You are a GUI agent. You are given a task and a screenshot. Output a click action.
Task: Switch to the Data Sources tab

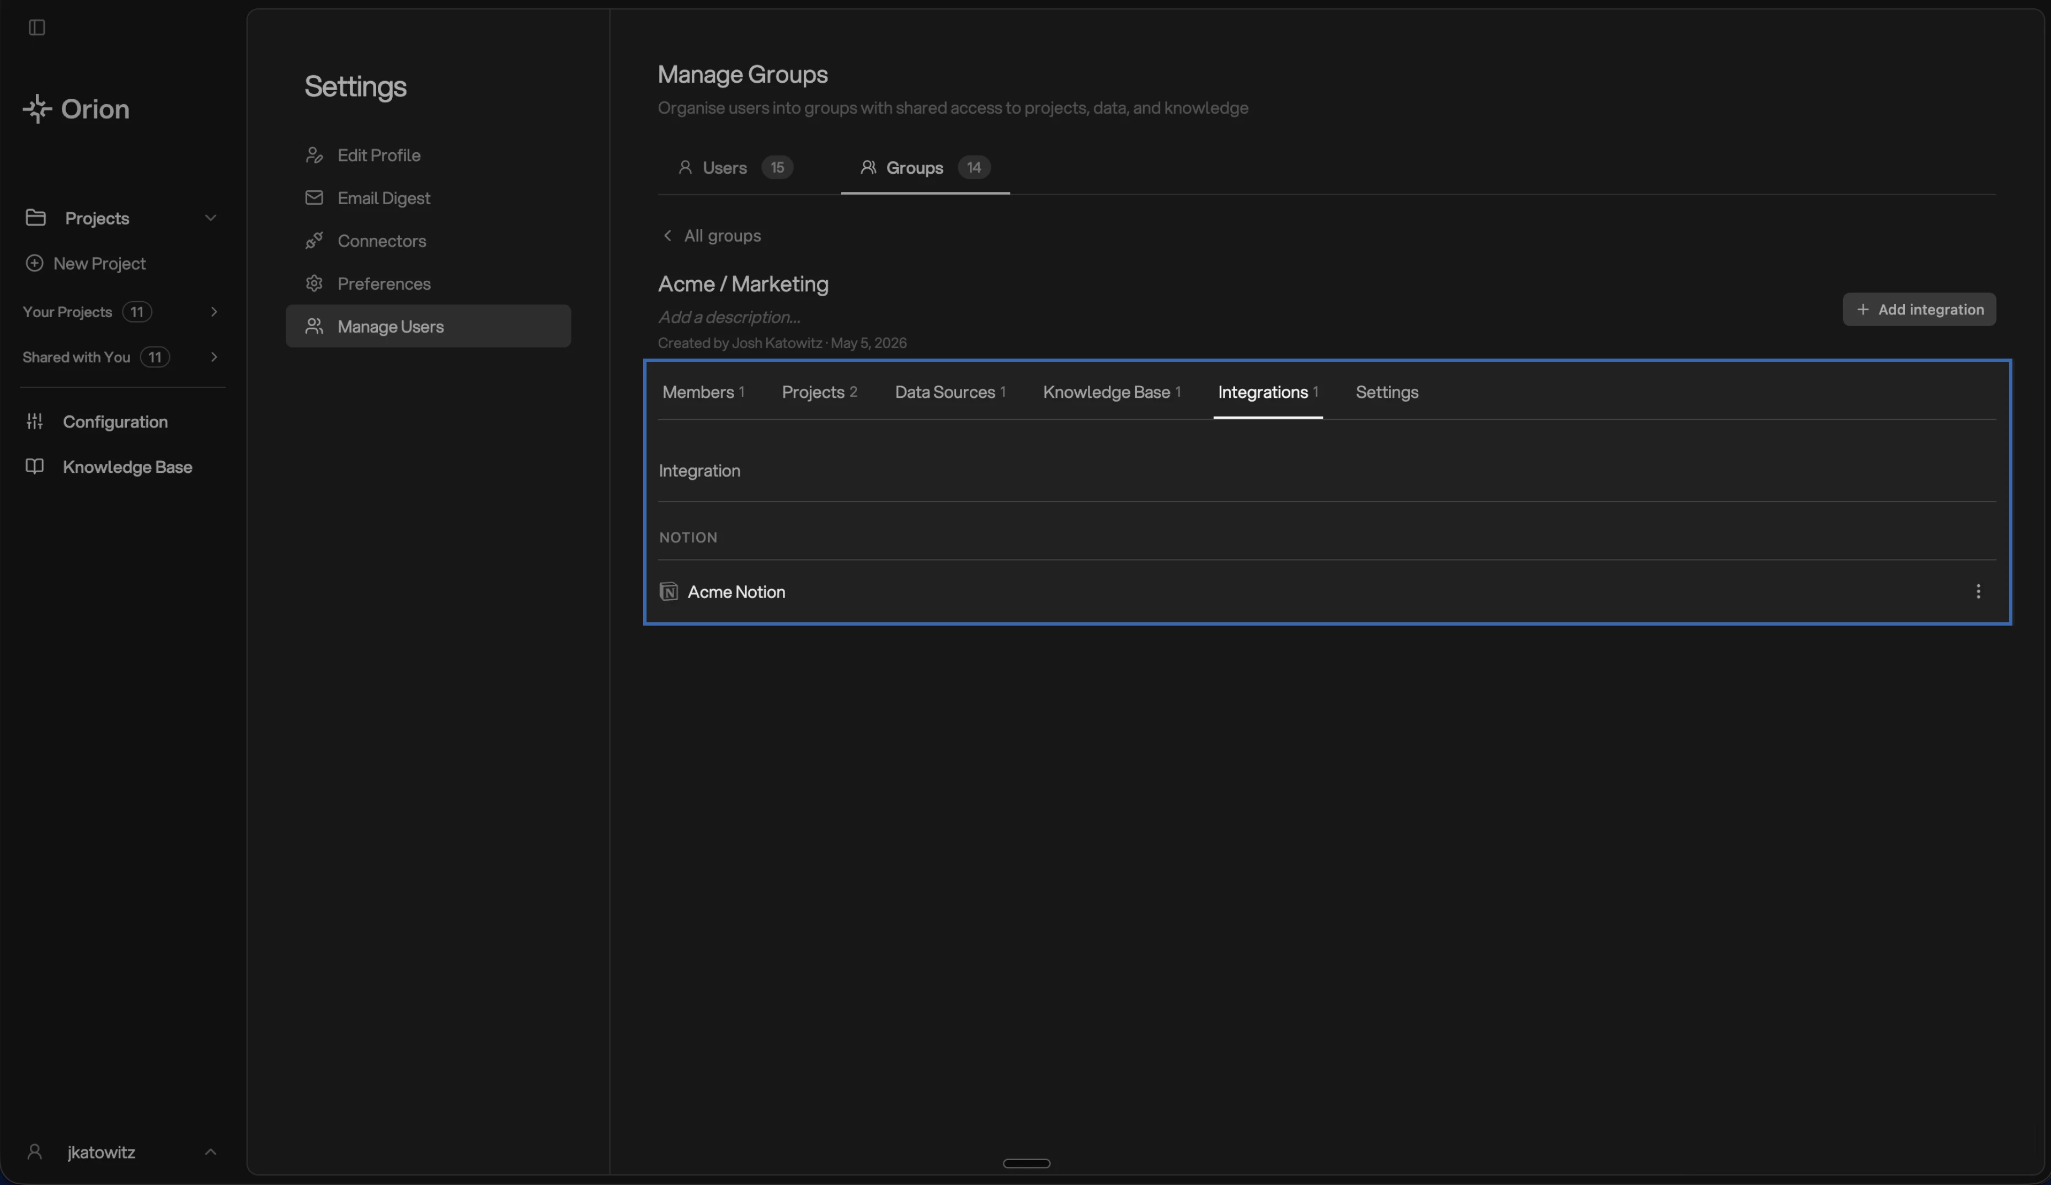tap(950, 392)
